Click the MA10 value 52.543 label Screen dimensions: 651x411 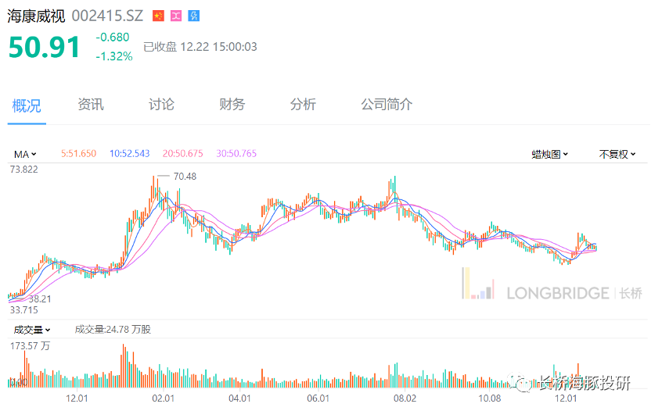pos(130,154)
